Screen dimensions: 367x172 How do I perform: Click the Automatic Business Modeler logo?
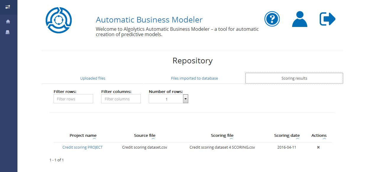59,20
